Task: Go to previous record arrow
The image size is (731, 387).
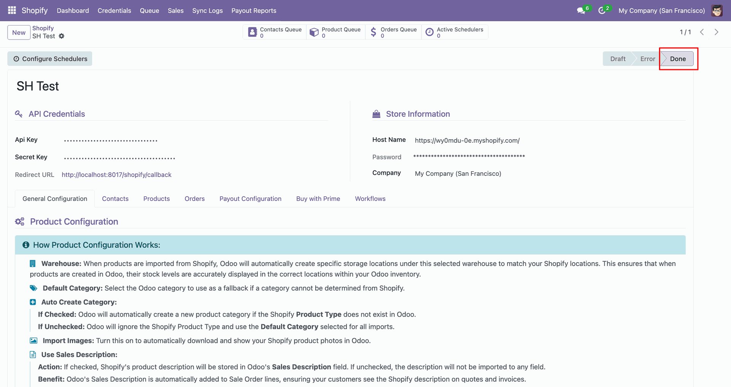Action: 702,32
